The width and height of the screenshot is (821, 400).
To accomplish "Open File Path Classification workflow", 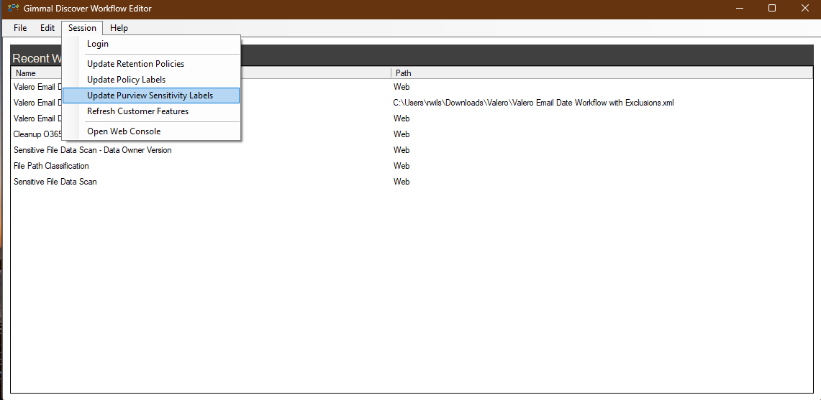I will (x=51, y=166).
